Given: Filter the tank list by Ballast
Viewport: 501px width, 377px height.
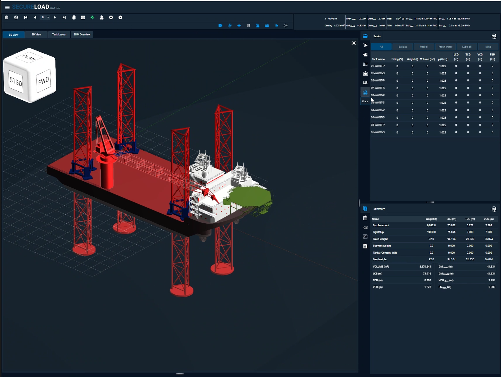Looking at the screenshot, I should [x=402, y=47].
